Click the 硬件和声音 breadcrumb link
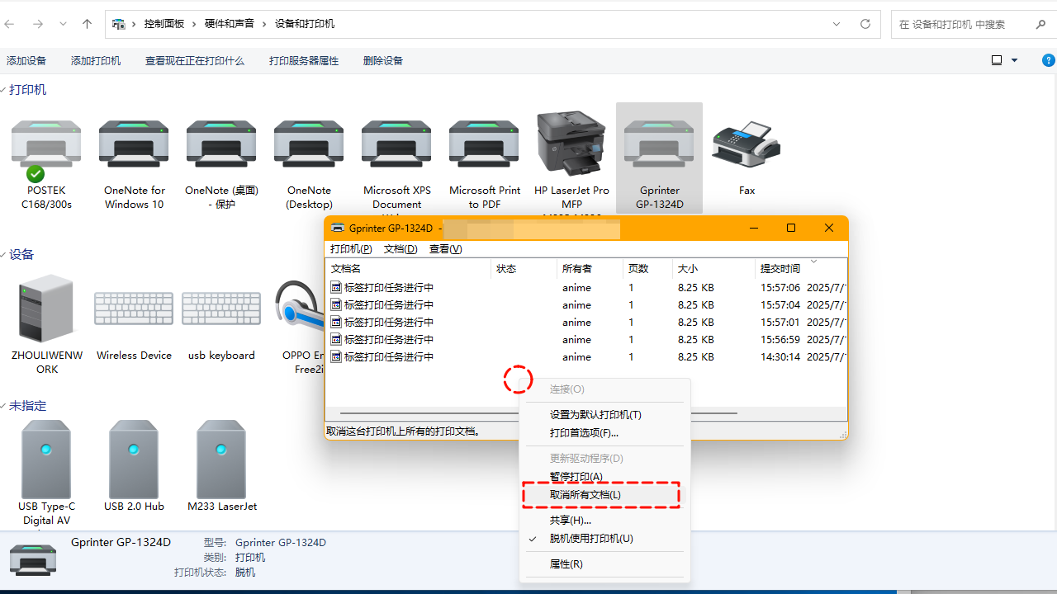This screenshot has height=594, width=1057. point(230,24)
